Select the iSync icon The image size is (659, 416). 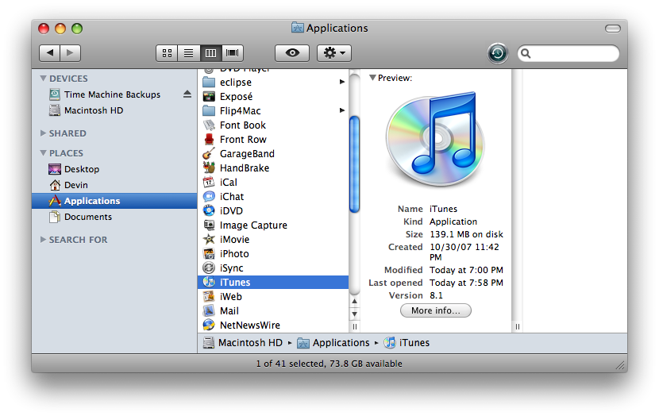209,268
